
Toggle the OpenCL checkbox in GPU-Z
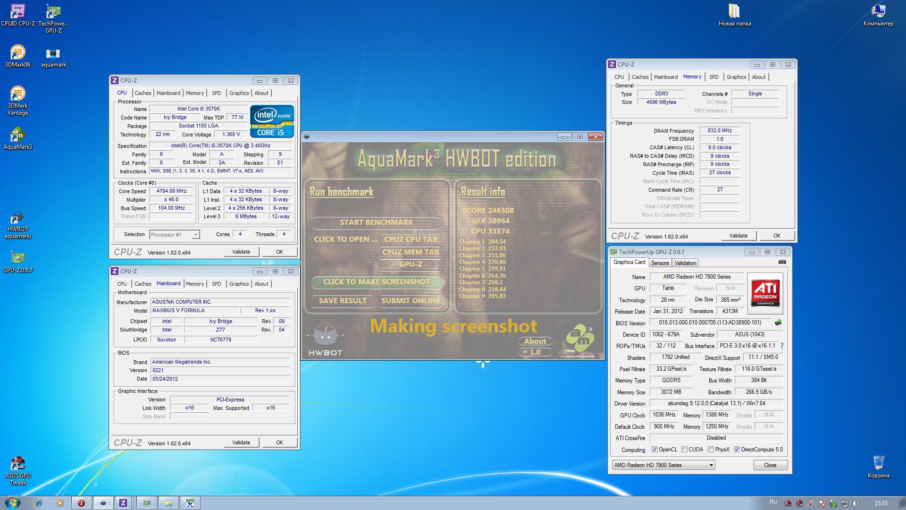point(654,450)
